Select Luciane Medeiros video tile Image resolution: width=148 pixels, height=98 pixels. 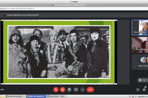[x=140, y=45]
